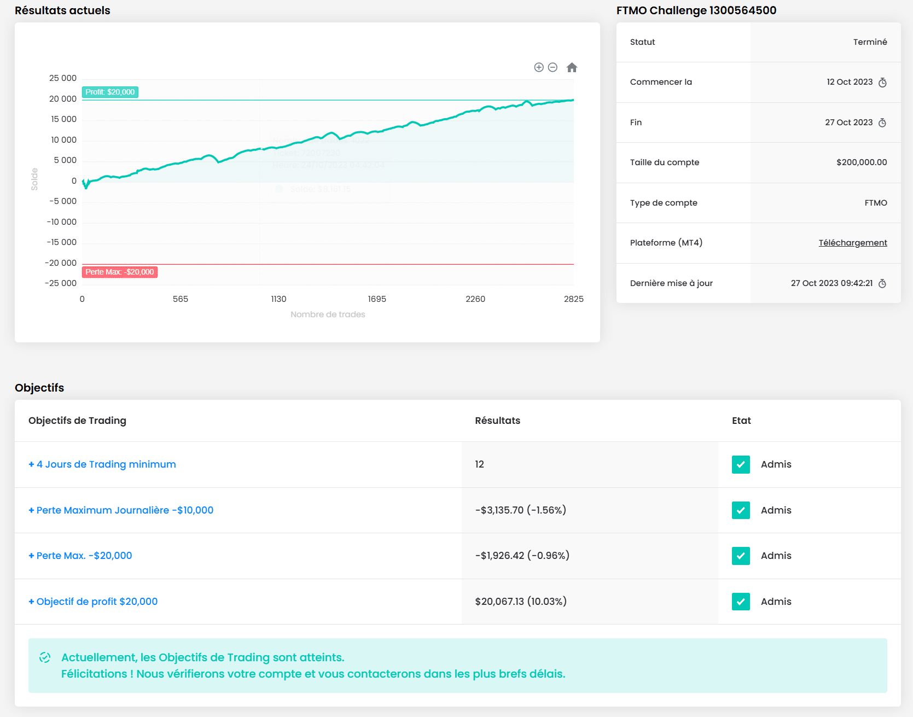
Task: Click the timer icon beside Fin date
Action: tap(882, 123)
